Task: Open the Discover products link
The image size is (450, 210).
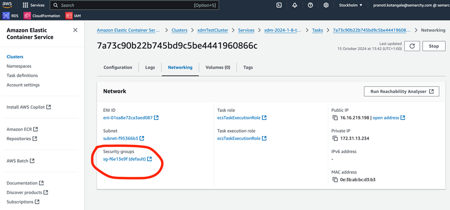Action: coord(27,192)
